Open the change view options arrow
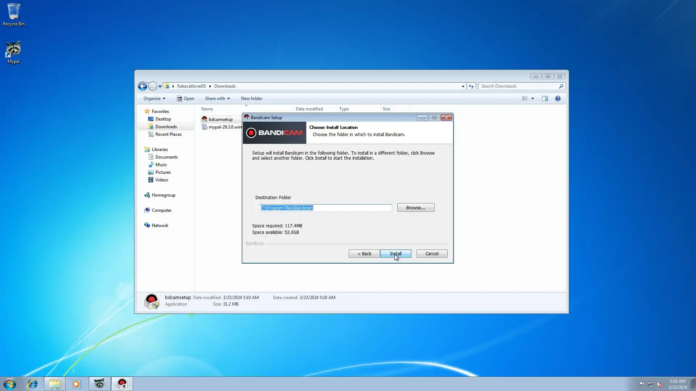The image size is (696, 391). pos(533,98)
